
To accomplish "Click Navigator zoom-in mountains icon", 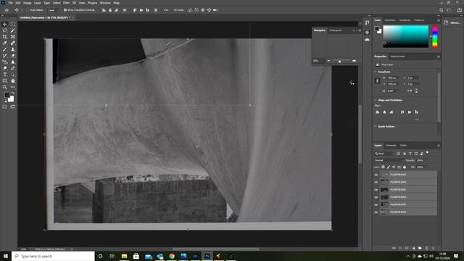I will point(354,61).
